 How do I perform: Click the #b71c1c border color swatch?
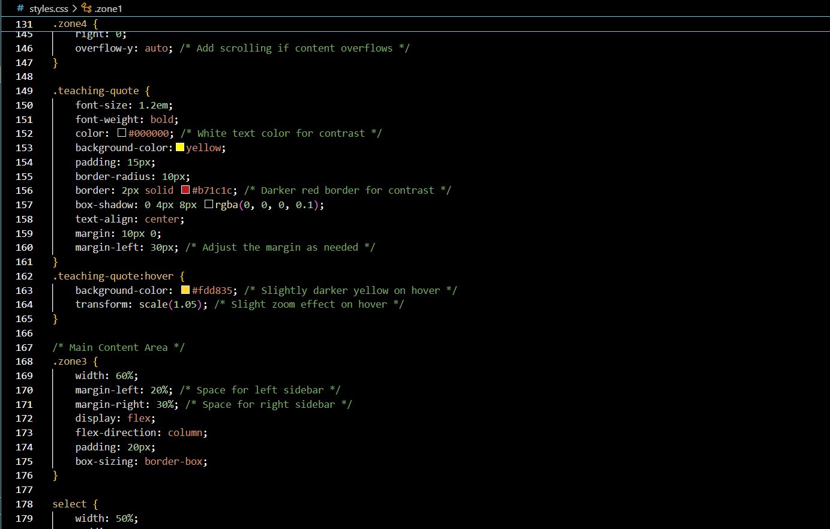(185, 190)
